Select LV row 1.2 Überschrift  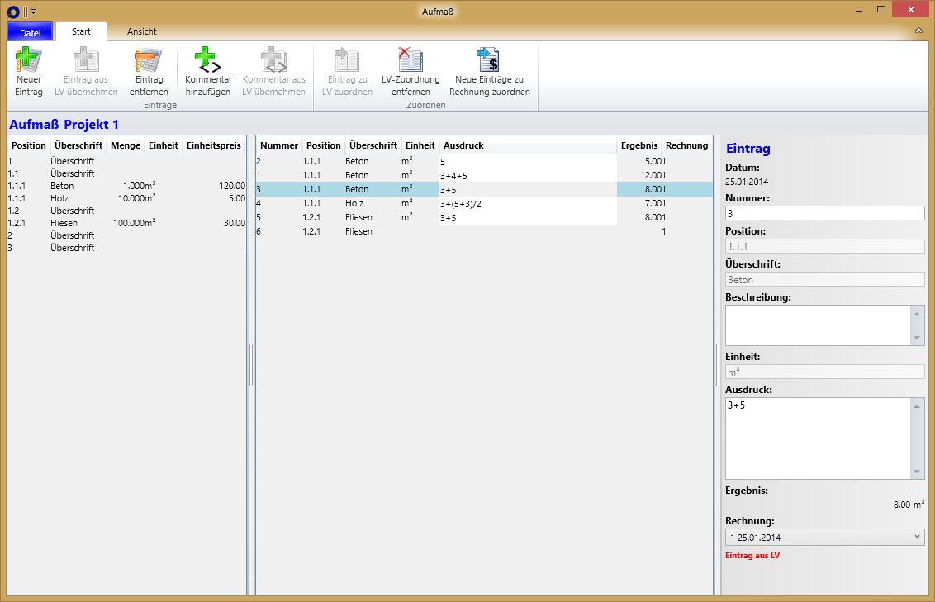coord(126,211)
